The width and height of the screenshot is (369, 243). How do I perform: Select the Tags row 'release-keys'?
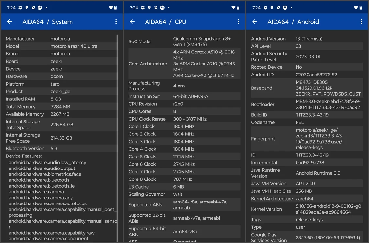coord(307,220)
